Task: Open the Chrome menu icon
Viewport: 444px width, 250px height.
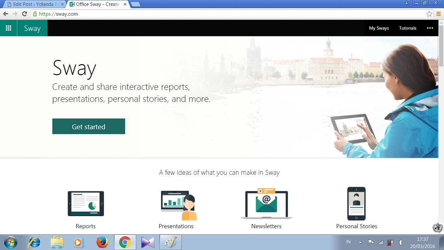Action: pyautogui.click(x=438, y=14)
